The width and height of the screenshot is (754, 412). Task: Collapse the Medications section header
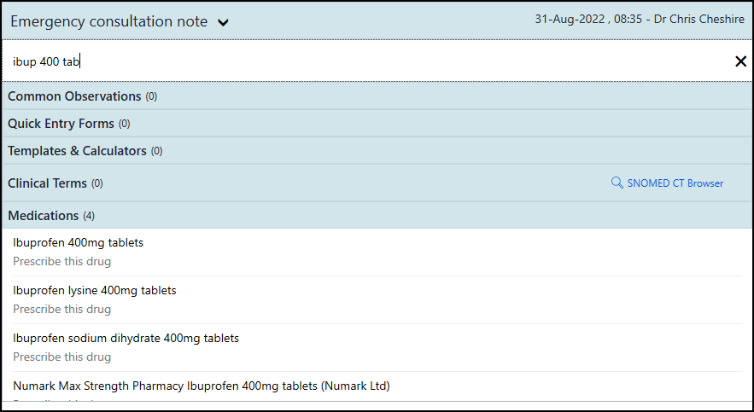click(44, 216)
